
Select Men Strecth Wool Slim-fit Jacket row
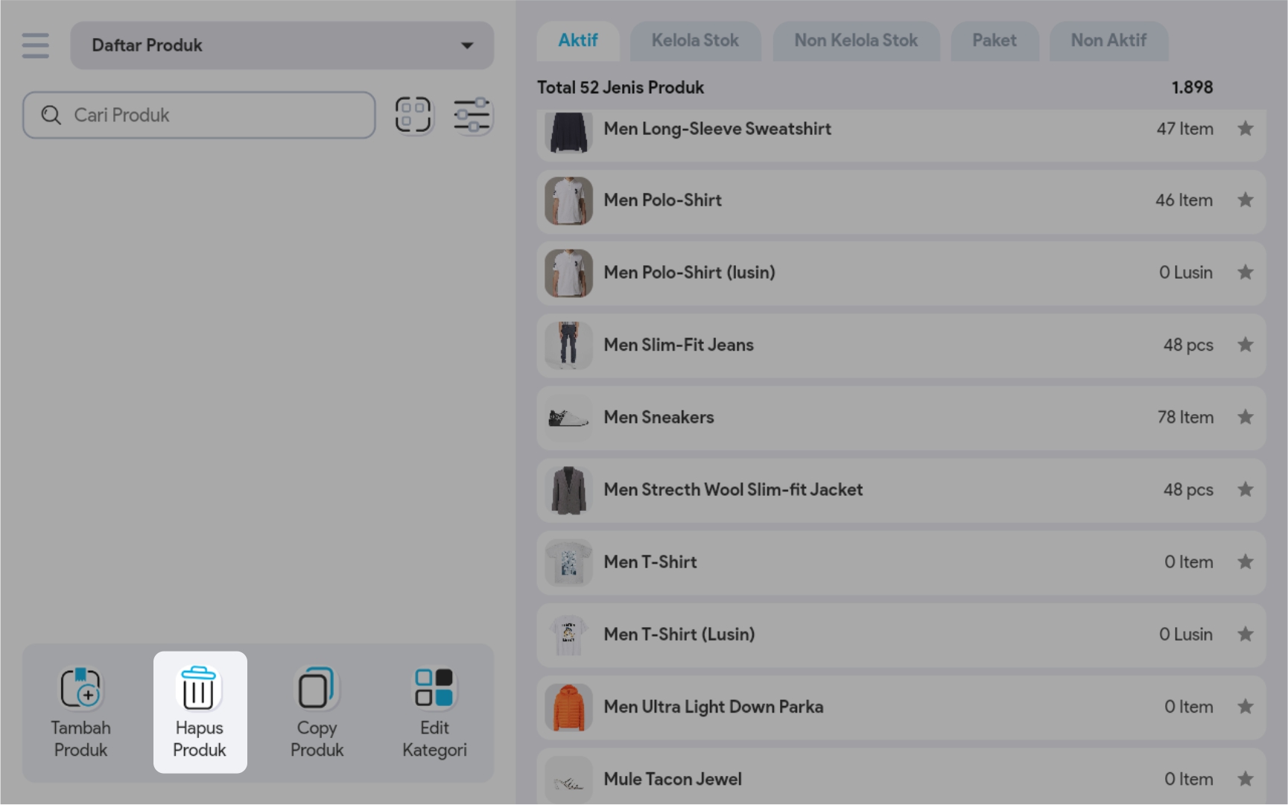point(732,490)
